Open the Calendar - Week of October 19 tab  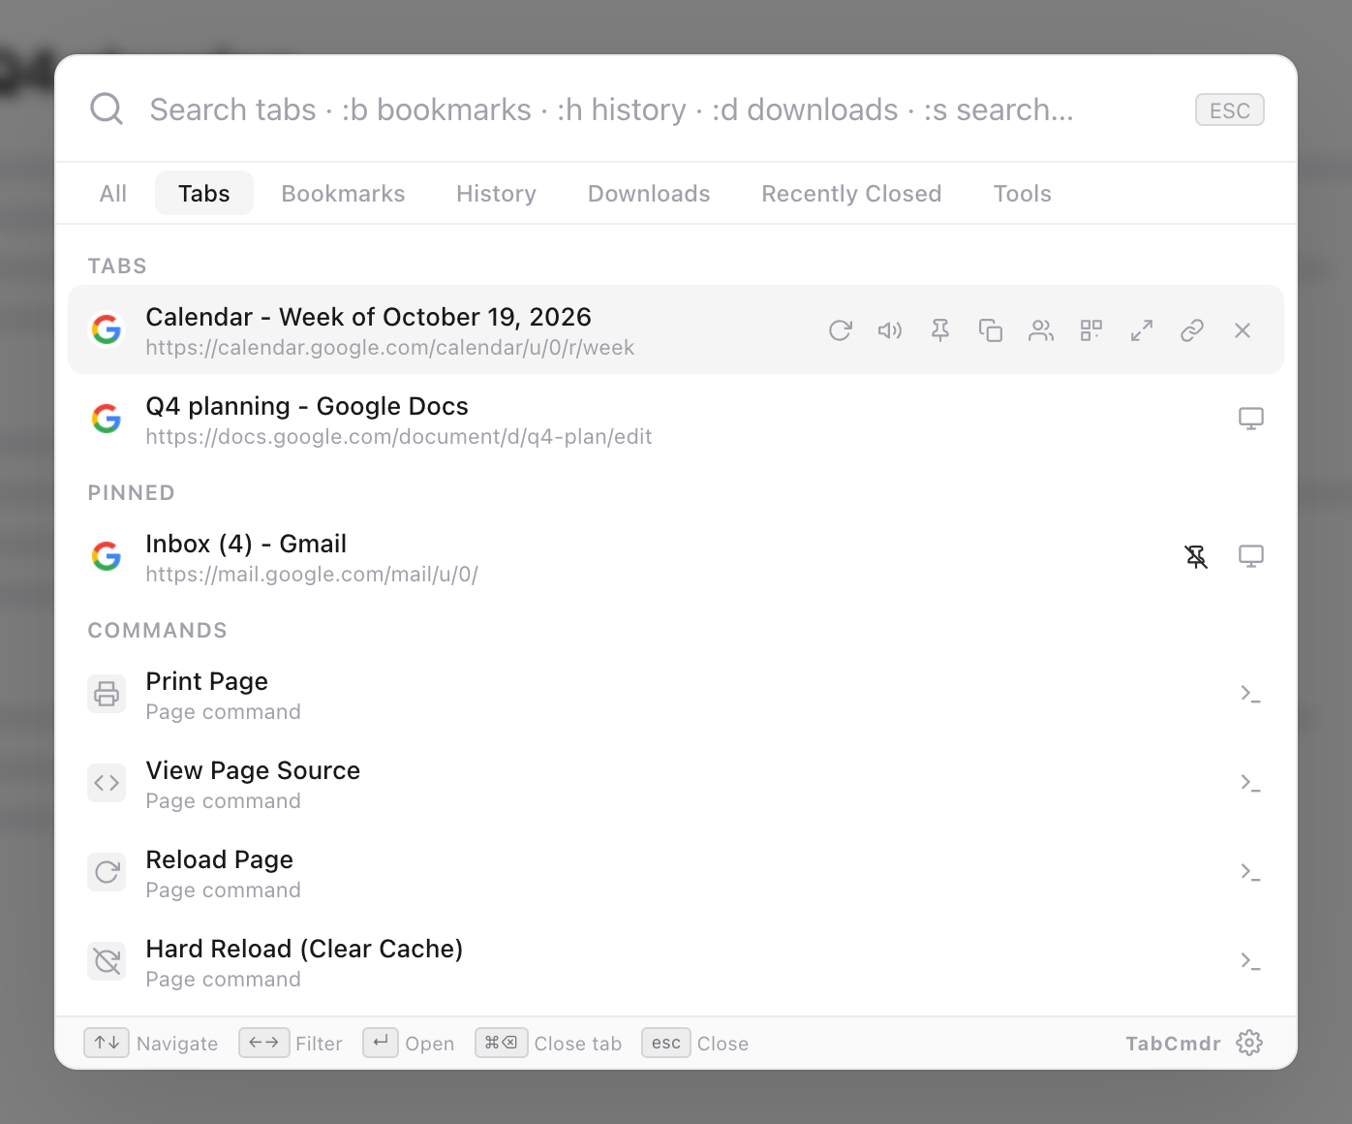(x=676, y=329)
